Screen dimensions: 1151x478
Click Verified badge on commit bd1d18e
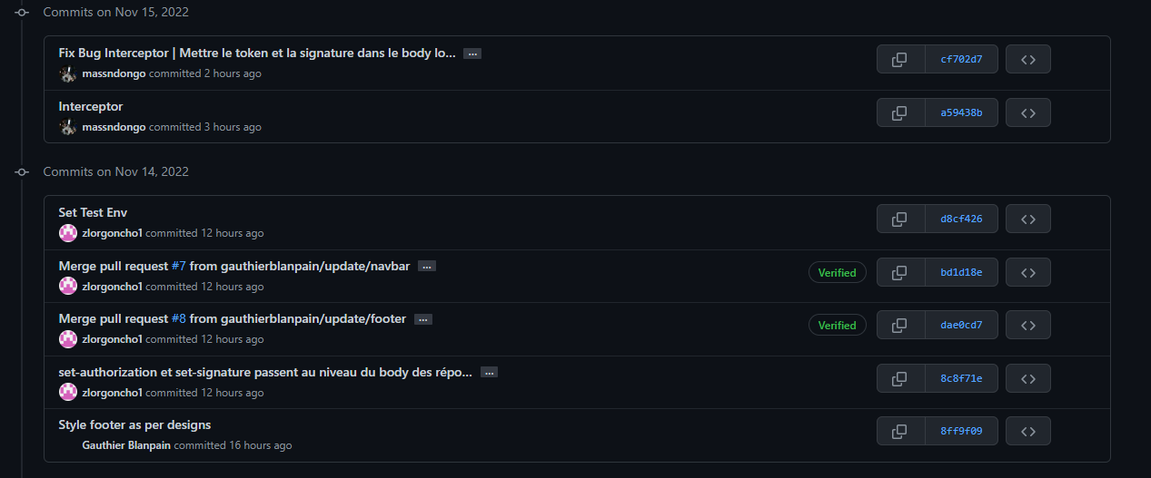[x=838, y=272]
